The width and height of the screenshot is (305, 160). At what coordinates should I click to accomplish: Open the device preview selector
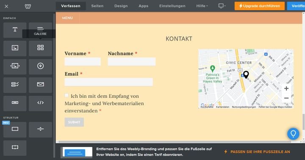[x=222, y=6]
